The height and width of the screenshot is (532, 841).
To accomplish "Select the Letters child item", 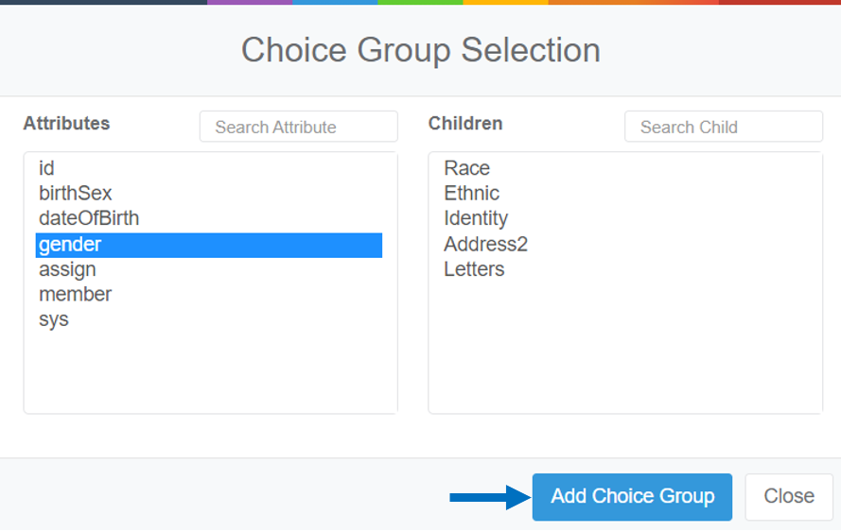I will (x=474, y=269).
